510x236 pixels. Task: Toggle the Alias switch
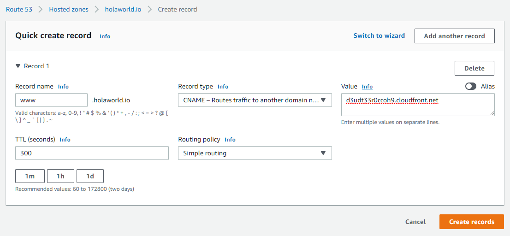pyautogui.click(x=470, y=86)
